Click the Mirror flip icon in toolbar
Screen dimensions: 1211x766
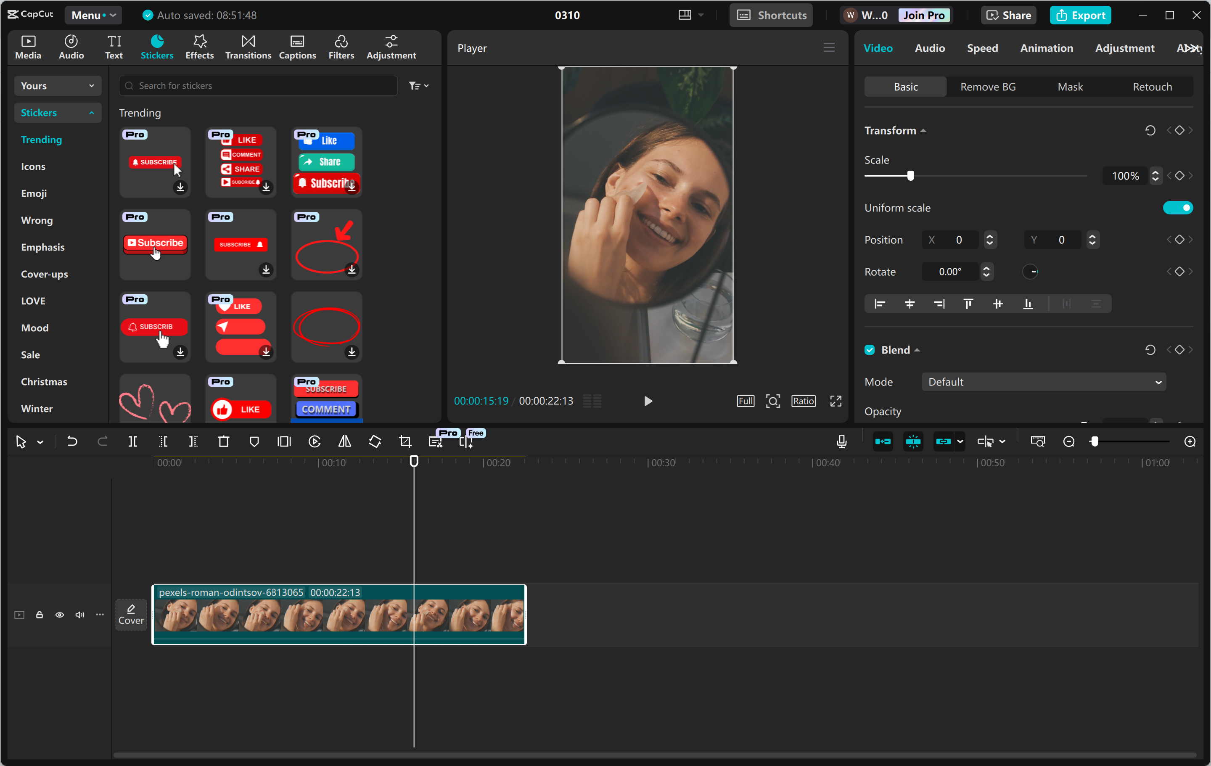click(x=344, y=441)
